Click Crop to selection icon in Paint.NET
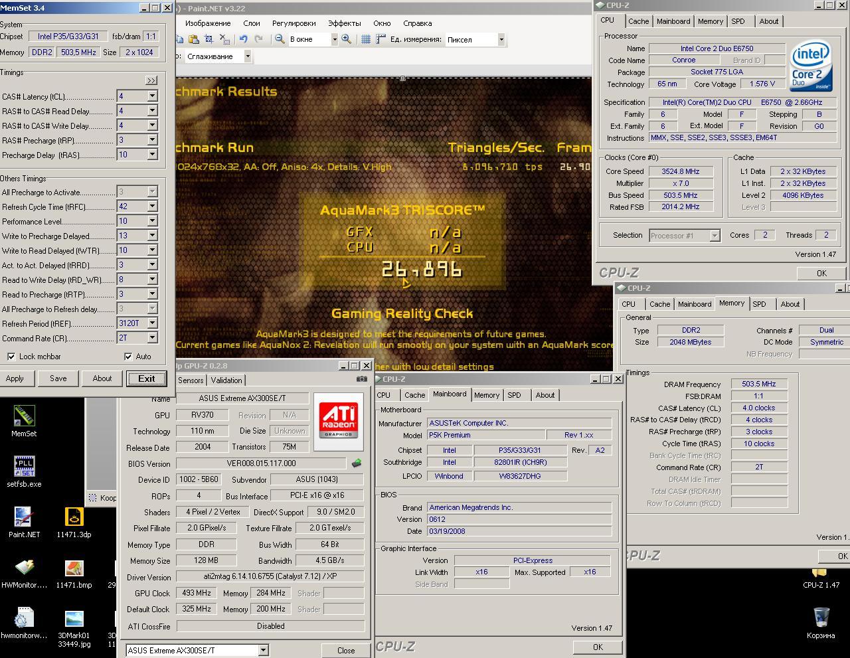The image size is (850, 658). (209, 39)
